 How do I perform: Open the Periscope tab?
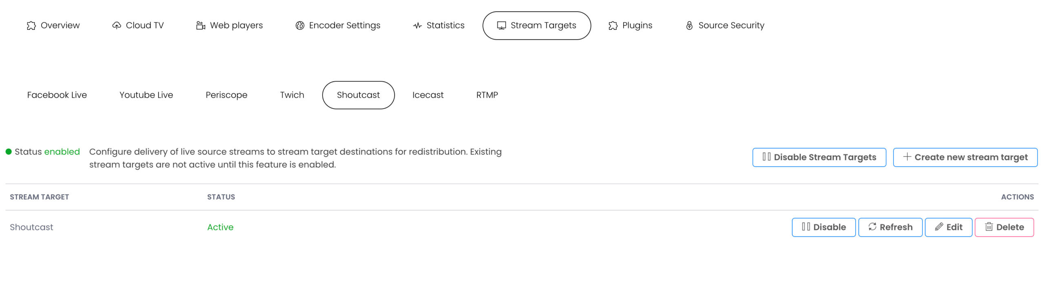click(226, 95)
